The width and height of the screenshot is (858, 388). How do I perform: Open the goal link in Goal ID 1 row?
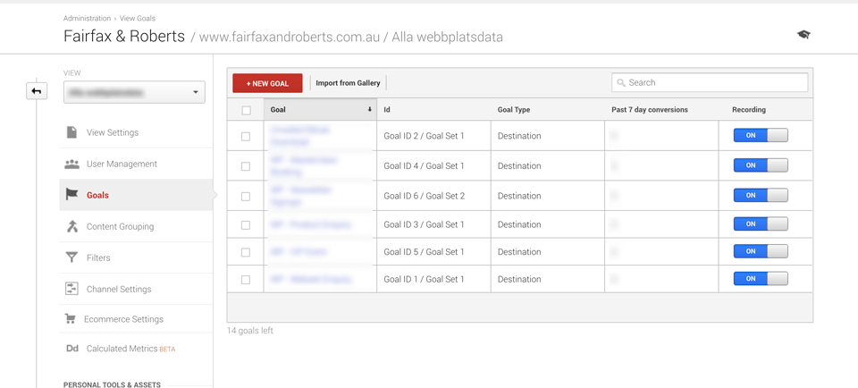(x=311, y=280)
